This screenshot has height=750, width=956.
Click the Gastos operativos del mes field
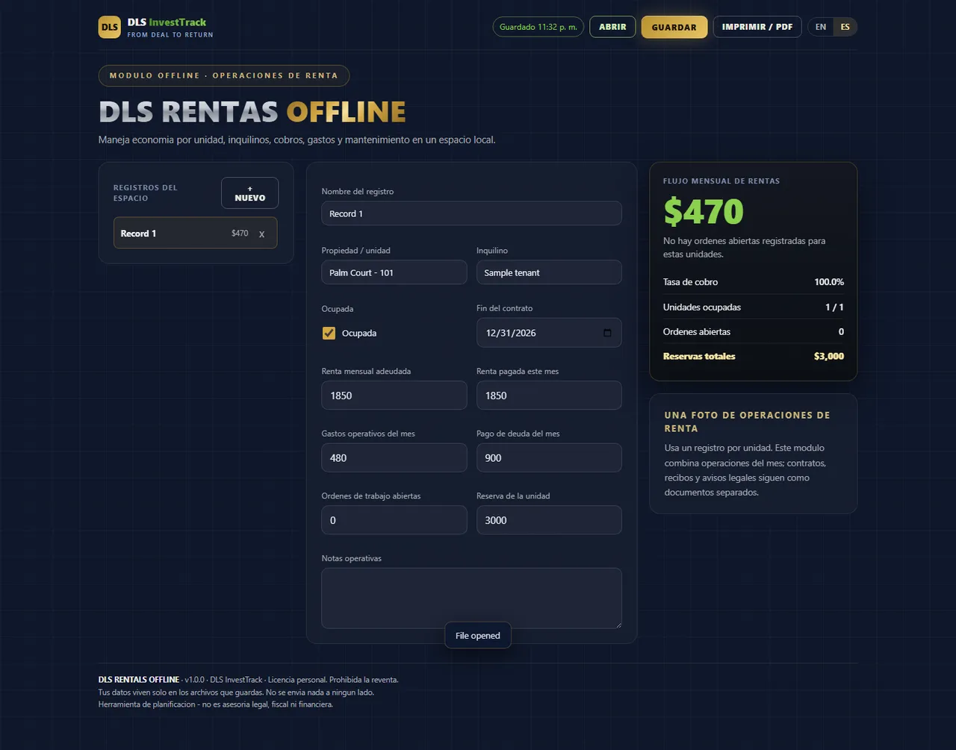(x=394, y=457)
